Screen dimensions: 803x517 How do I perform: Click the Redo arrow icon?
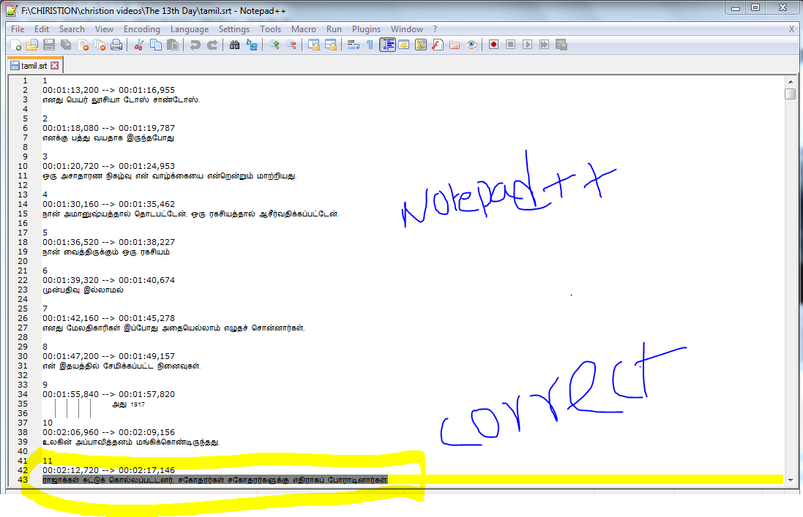pyautogui.click(x=212, y=45)
